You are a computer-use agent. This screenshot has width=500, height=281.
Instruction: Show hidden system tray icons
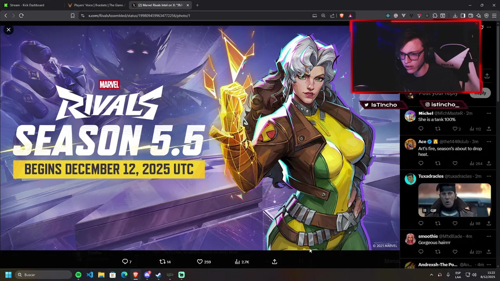tap(431, 275)
